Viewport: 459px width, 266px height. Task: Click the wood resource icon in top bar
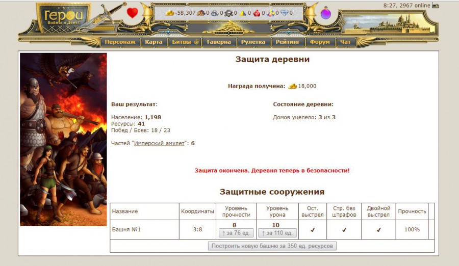(x=200, y=13)
